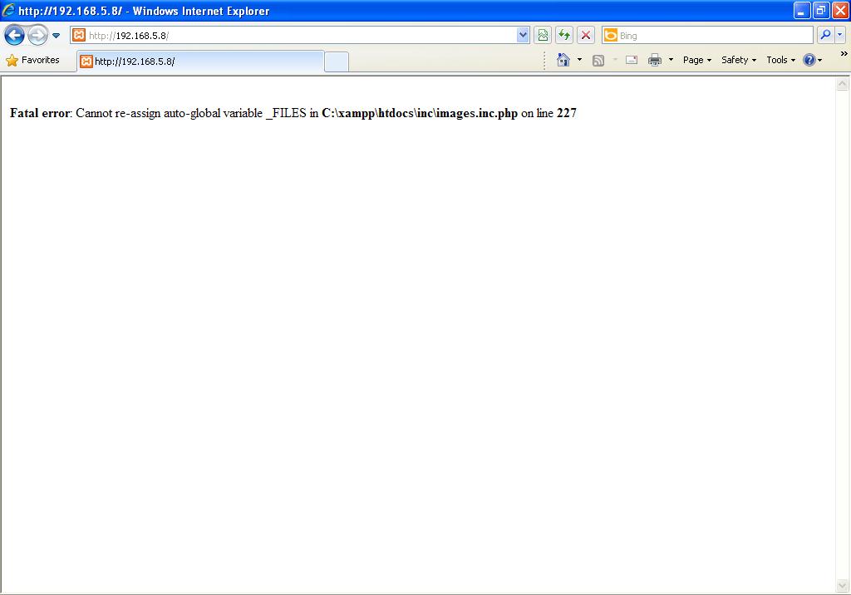This screenshot has height=595, width=851.
Task: Expand the address bar history dropdown
Action: click(x=523, y=35)
